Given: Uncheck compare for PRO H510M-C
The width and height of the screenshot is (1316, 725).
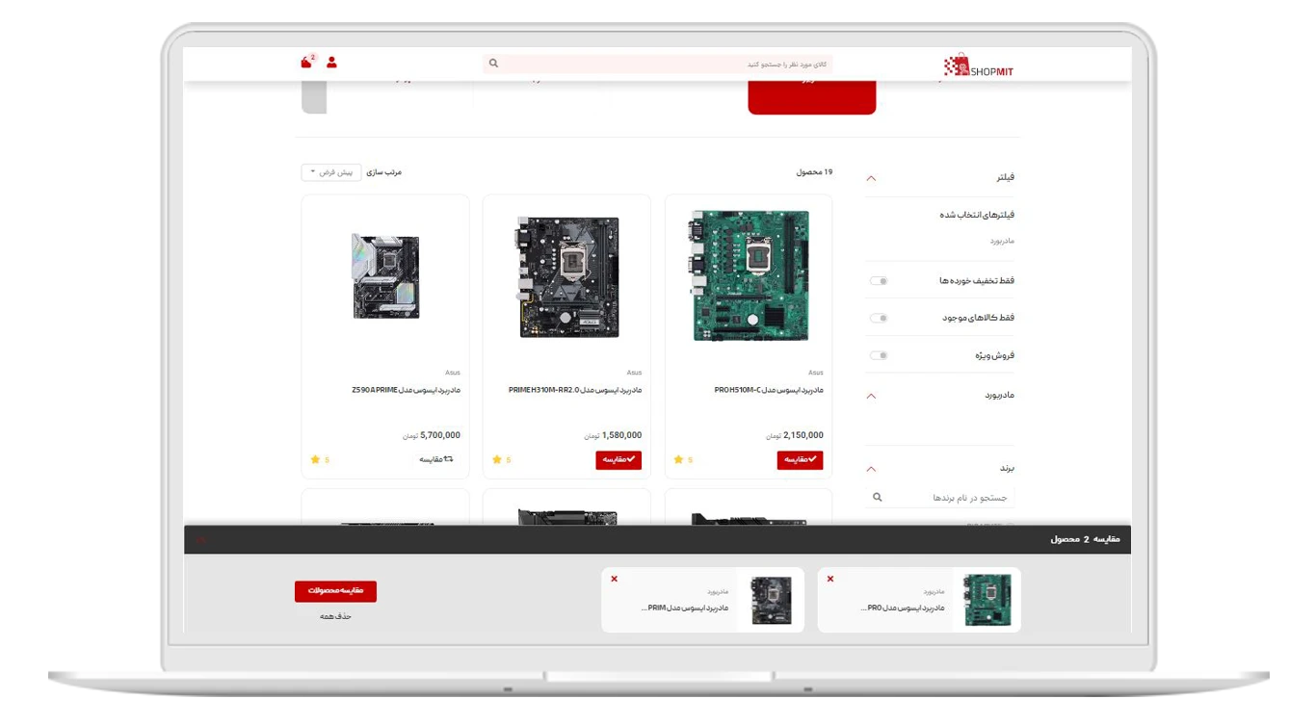Looking at the screenshot, I should (x=801, y=460).
